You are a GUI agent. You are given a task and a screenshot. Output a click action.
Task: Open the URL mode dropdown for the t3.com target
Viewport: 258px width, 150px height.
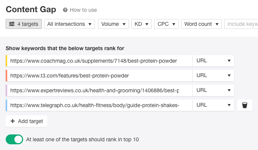tap(213, 76)
